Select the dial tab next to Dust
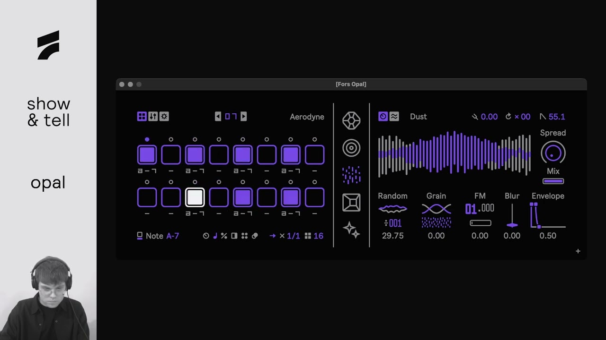This screenshot has width=606, height=340. tap(383, 117)
